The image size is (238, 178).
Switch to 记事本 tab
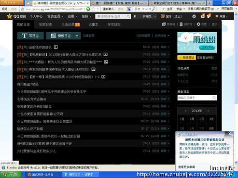click(93, 25)
